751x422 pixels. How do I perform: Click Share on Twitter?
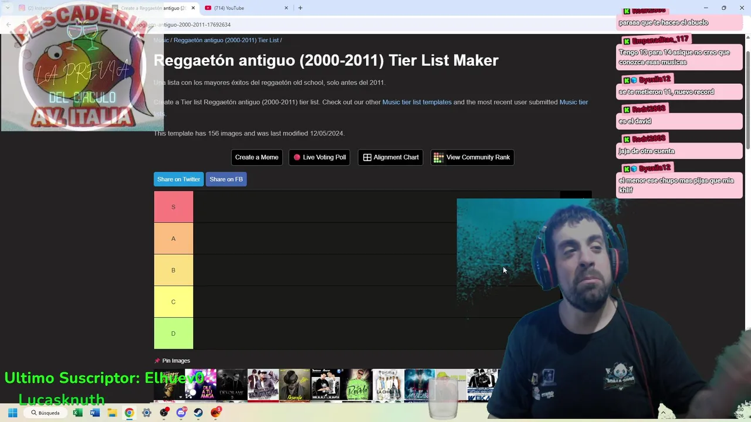click(178, 179)
